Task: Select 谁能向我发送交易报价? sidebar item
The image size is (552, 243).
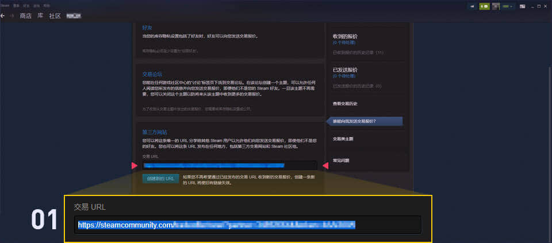Action: 365,121
